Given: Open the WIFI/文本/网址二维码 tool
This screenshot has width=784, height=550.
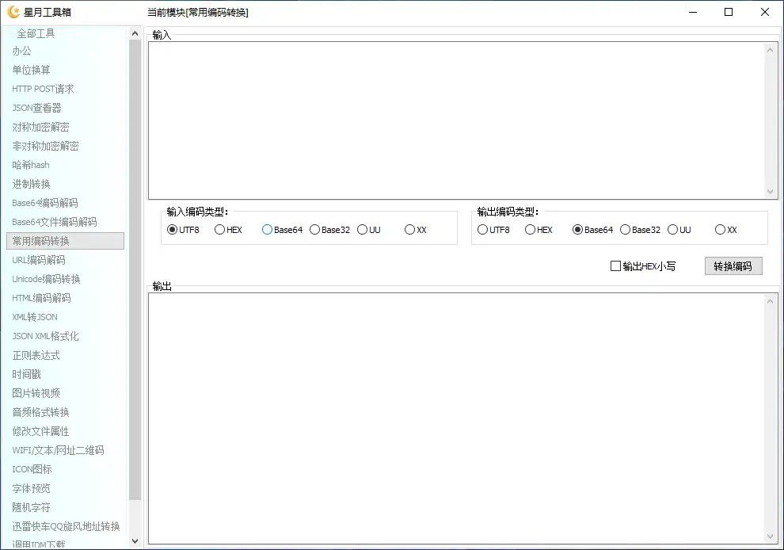Looking at the screenshot, I should tap(58, 450).
